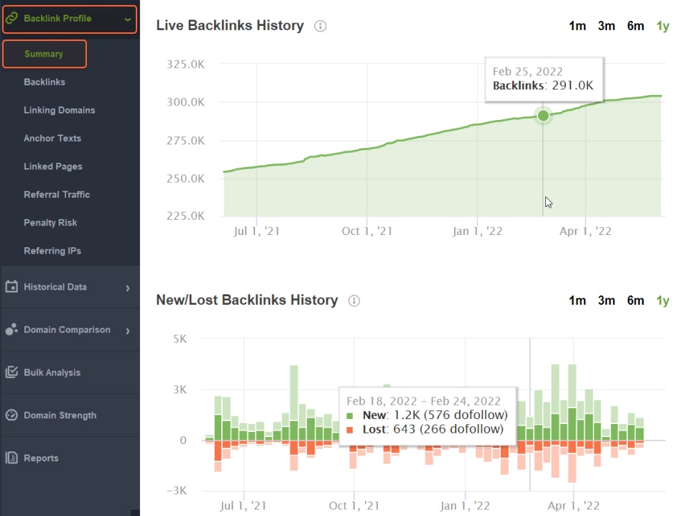Open the Historical Data section label
Screen dimensions: 681x516
55,287
